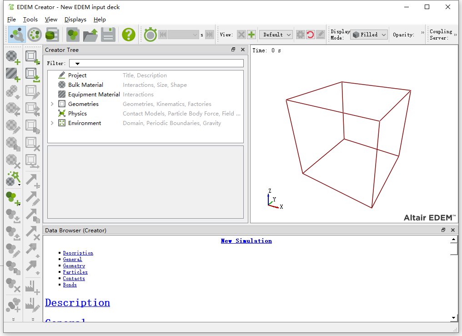
Task: Click the large Description section heading
Action: tap(77, 303)
